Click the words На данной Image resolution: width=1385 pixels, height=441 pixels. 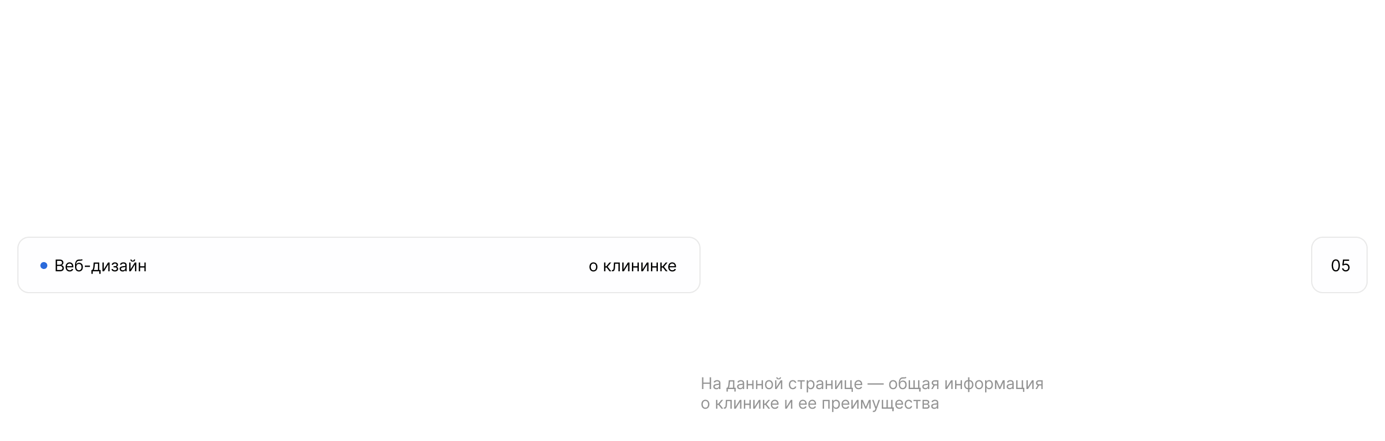click(742, 384)
